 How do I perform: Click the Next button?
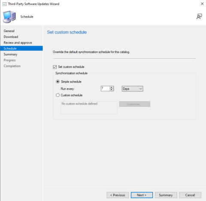(142, 195)
